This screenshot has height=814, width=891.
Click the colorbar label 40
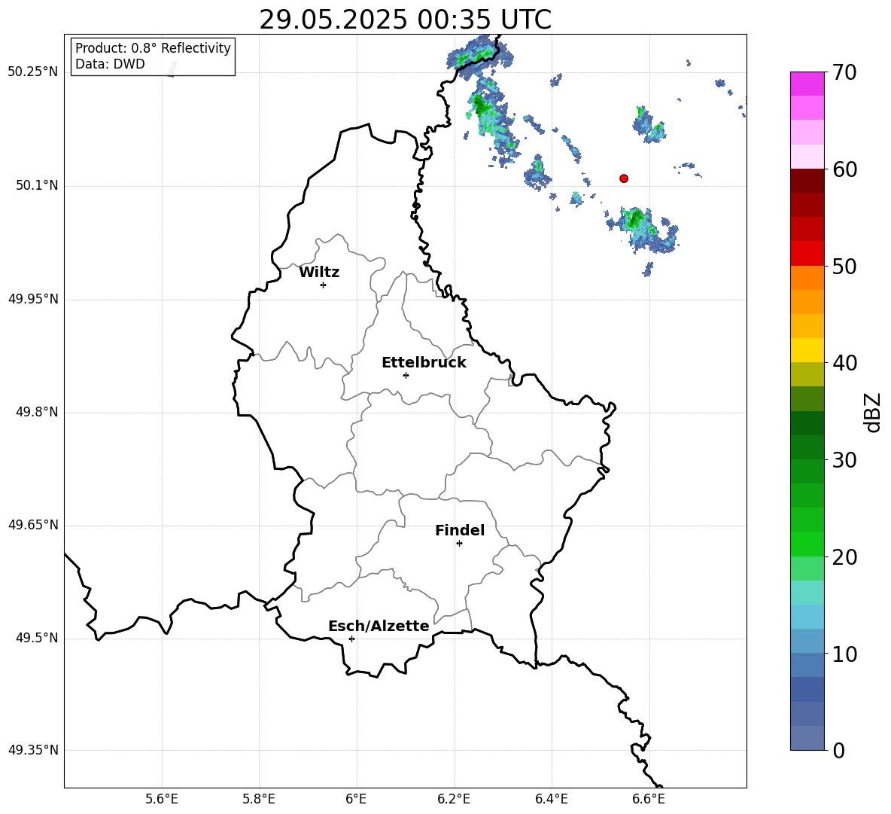click(x=844, y=363)
